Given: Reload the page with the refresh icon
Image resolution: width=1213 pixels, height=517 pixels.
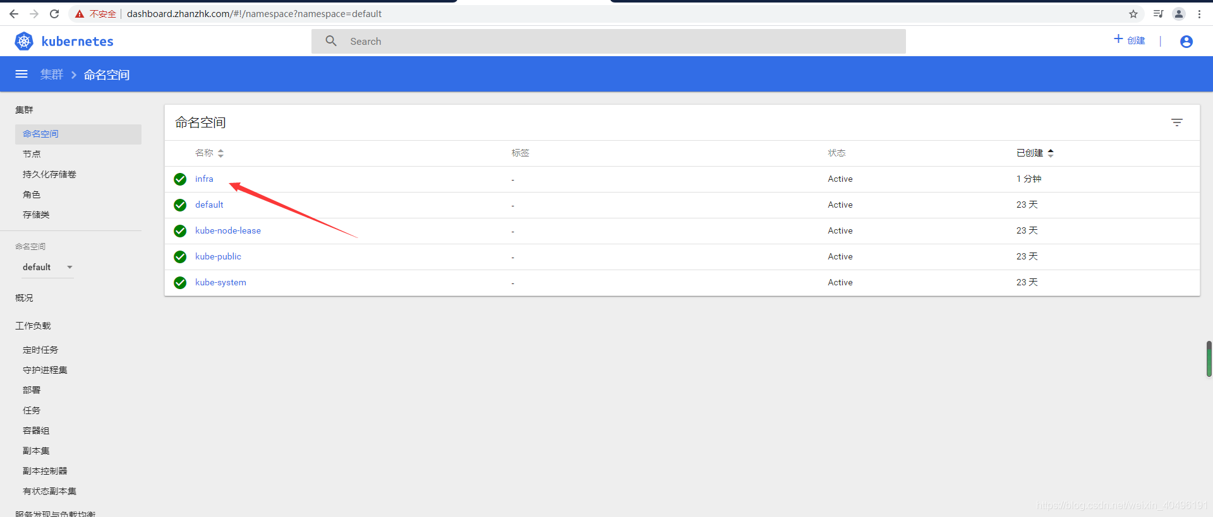Looking at the screenshot, I should (54, 14).
